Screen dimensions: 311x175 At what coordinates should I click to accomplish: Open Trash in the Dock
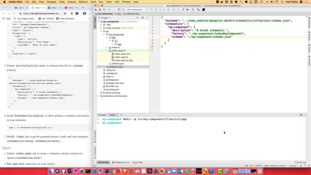(260, 171)
